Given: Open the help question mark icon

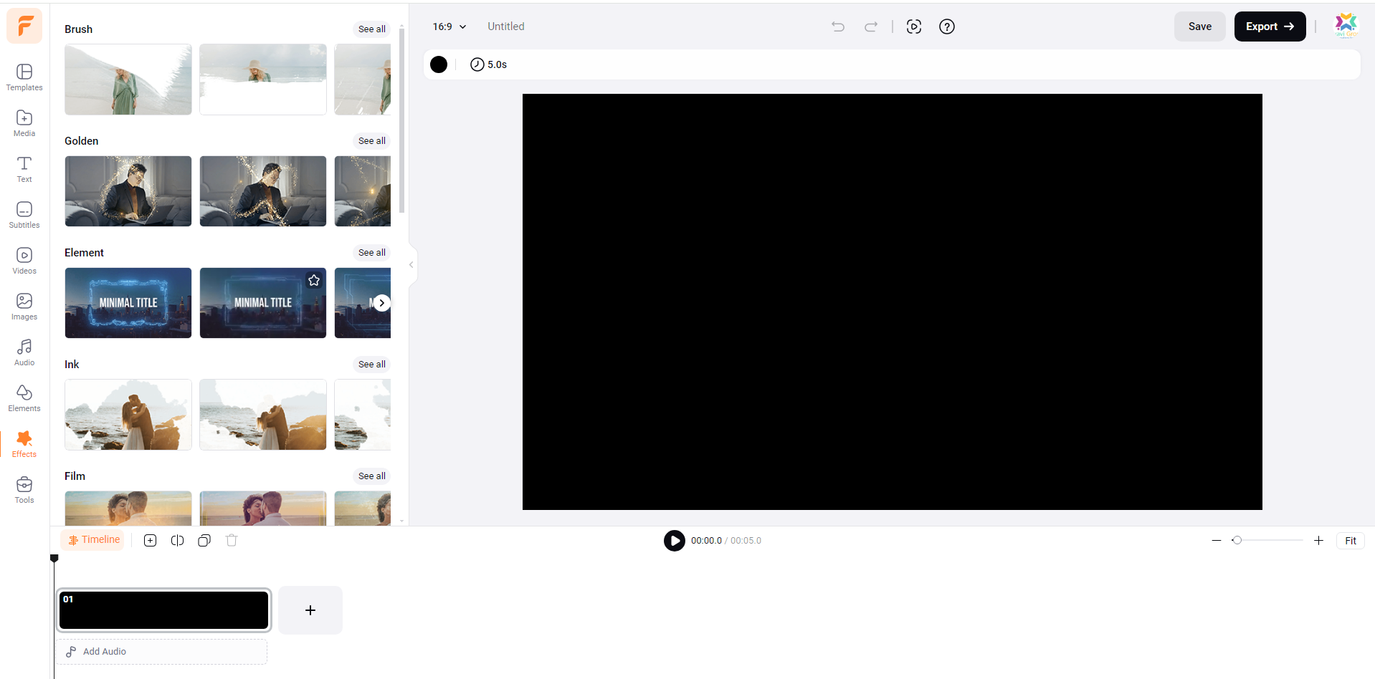Looking at the screenshot, I should pyautogui.click(x=946, y=27).
